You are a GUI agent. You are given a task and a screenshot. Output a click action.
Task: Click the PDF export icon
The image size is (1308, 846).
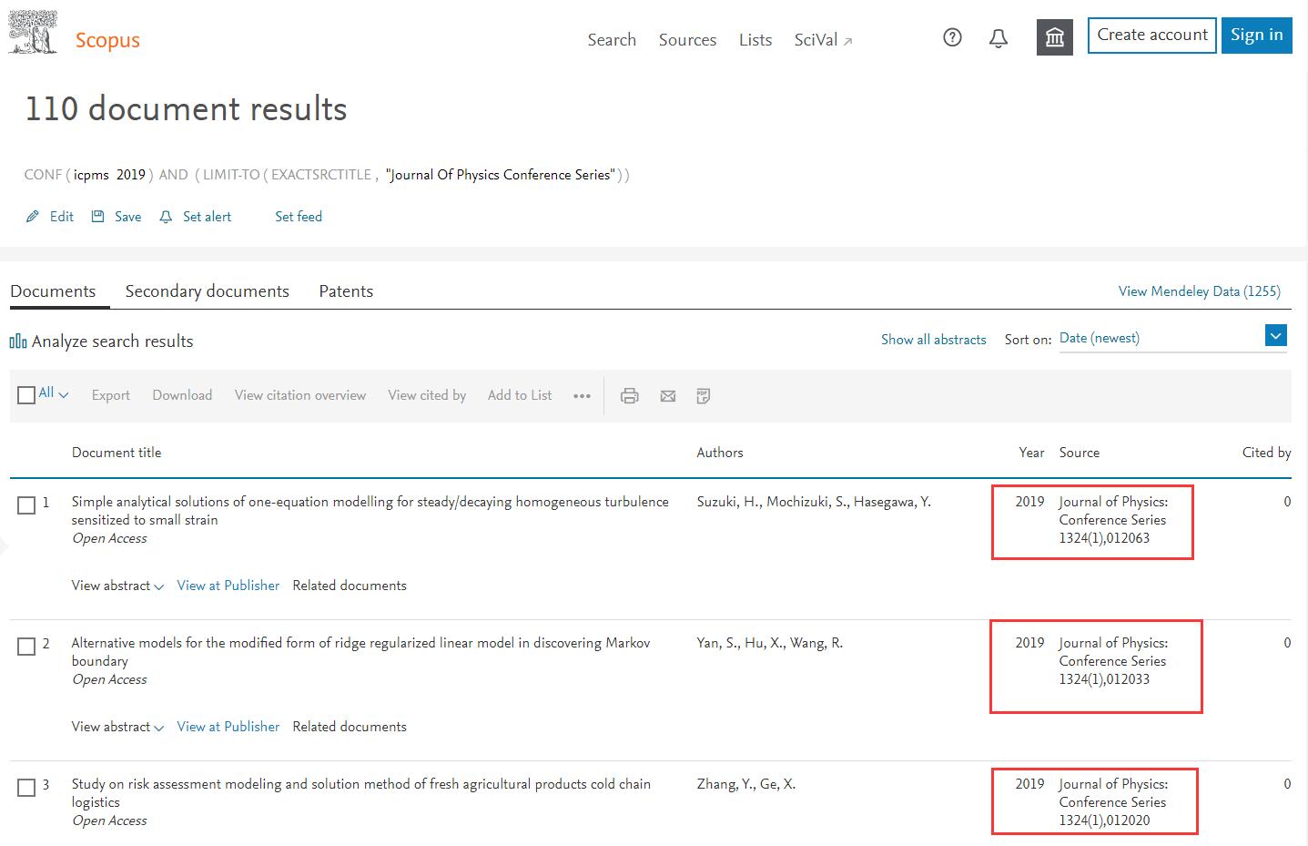point(703,396)
